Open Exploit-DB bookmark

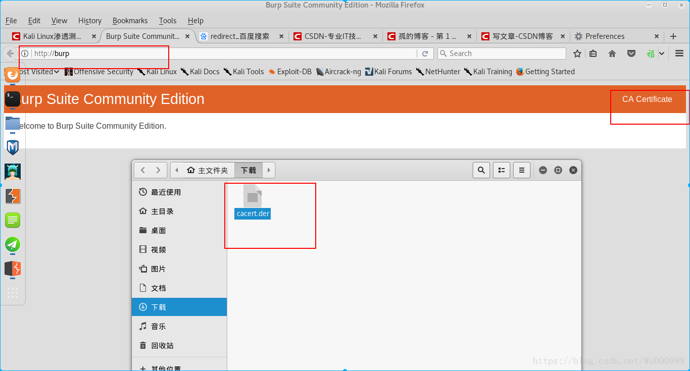290,72
